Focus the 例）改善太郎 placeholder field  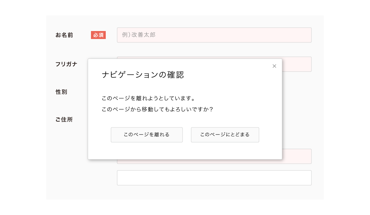pos(214,35)
